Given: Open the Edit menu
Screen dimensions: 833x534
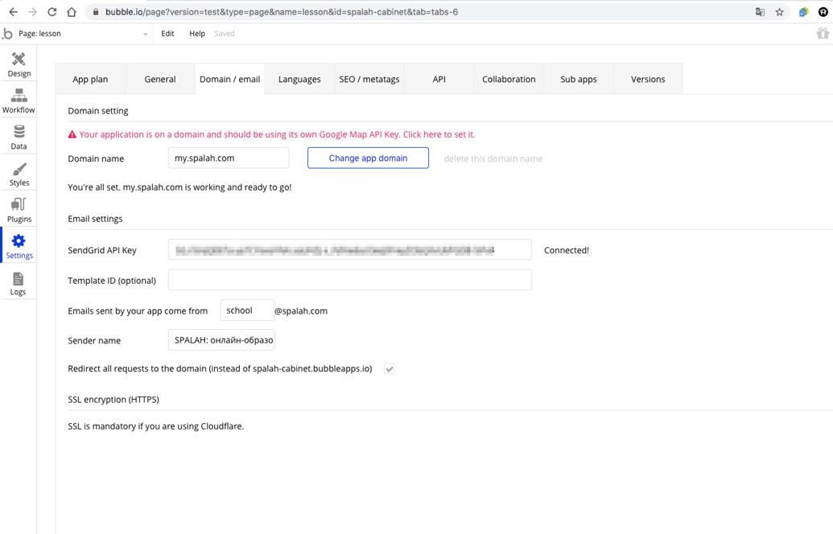Looking at the screenshot, I should pos(167,34).
